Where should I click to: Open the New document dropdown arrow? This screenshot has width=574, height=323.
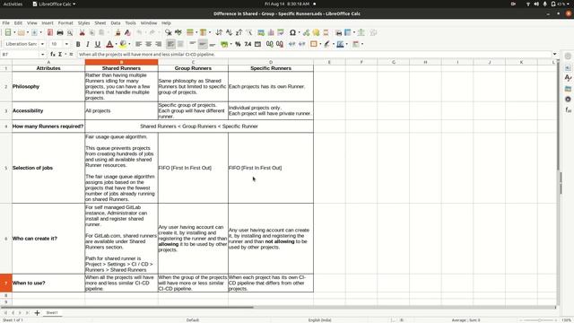(x=14, y=32)
